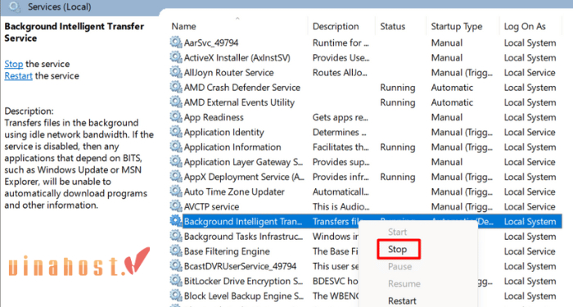The image size is (573, 307).
Task: Click the Stop the service link
Action: [14, 64]
